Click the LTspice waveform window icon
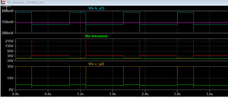Viewport: 228px width, 98px height. click(3, 2)
